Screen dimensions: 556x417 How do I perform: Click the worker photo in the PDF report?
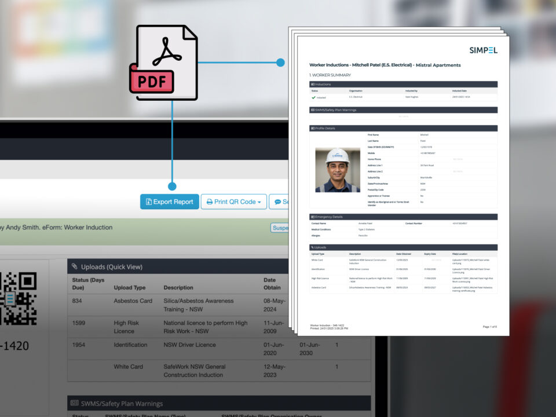click(338, 170)
